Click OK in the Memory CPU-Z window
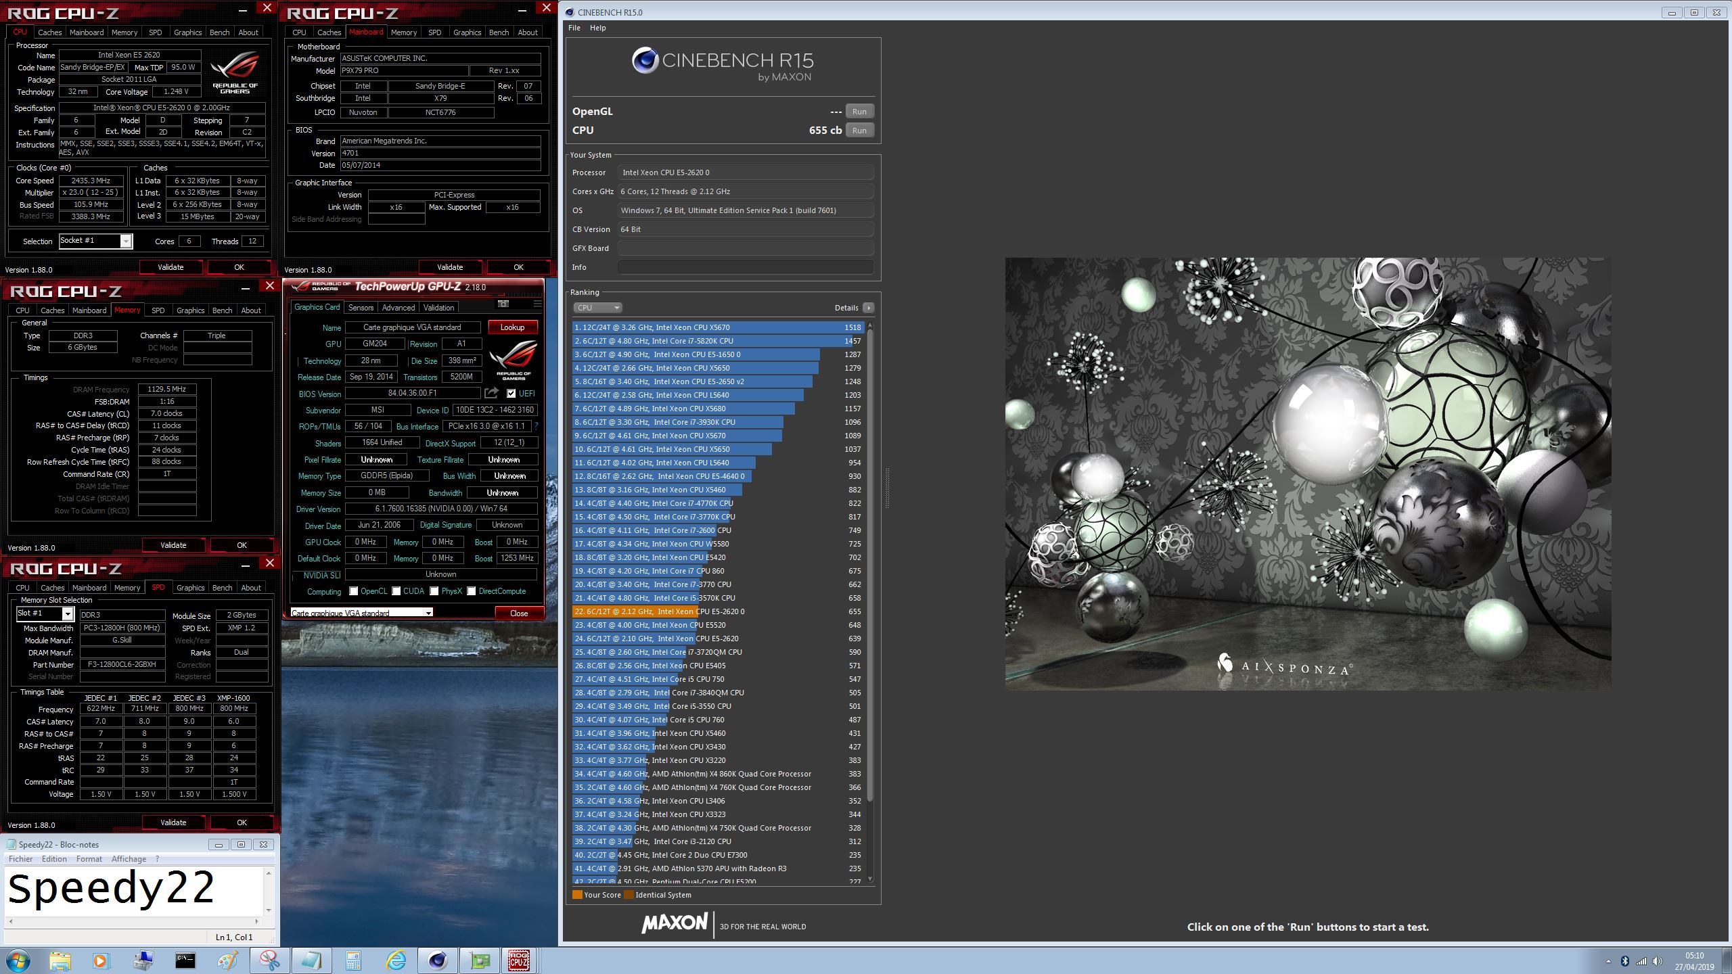The image size is (1732, 974). 242,545
